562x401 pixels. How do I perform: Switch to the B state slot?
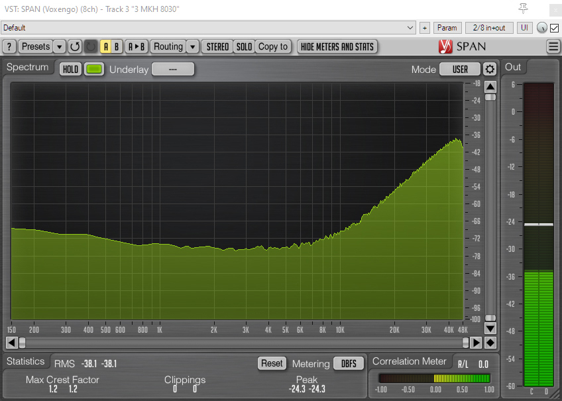click(117, 46)
